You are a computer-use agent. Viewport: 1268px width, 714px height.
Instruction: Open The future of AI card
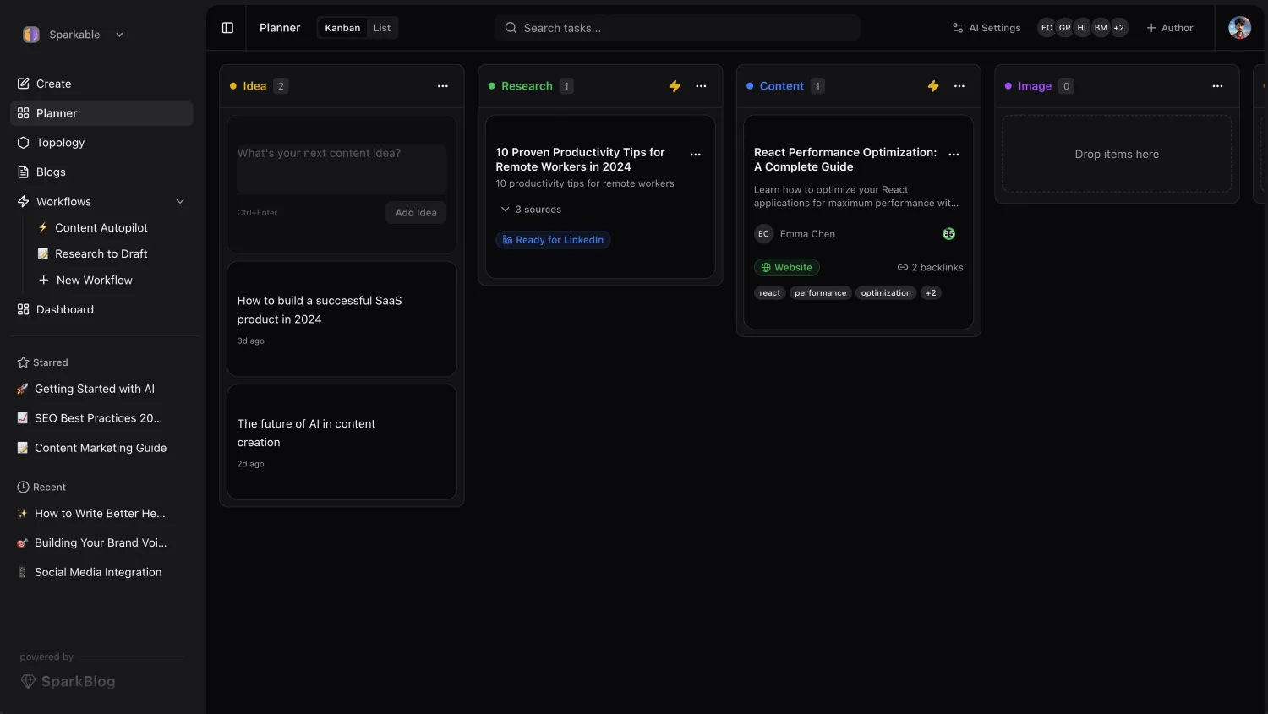coord(342,442)
